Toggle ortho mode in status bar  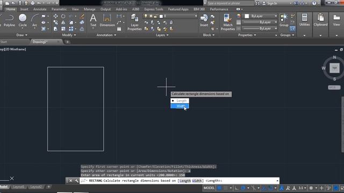(x=236, y=188)
